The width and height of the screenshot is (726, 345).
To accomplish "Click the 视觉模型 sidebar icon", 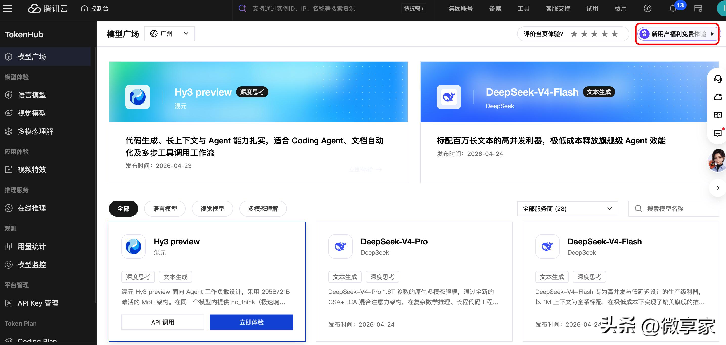I will point(9,113).
